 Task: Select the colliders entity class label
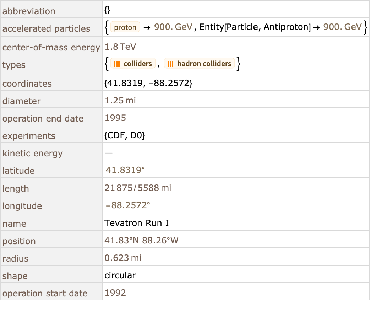click(138, 64)
